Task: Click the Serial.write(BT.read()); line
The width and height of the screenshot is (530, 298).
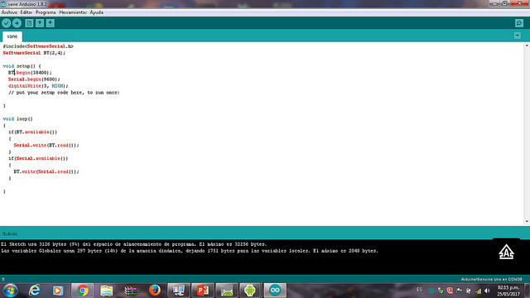Action: (46, 146)
